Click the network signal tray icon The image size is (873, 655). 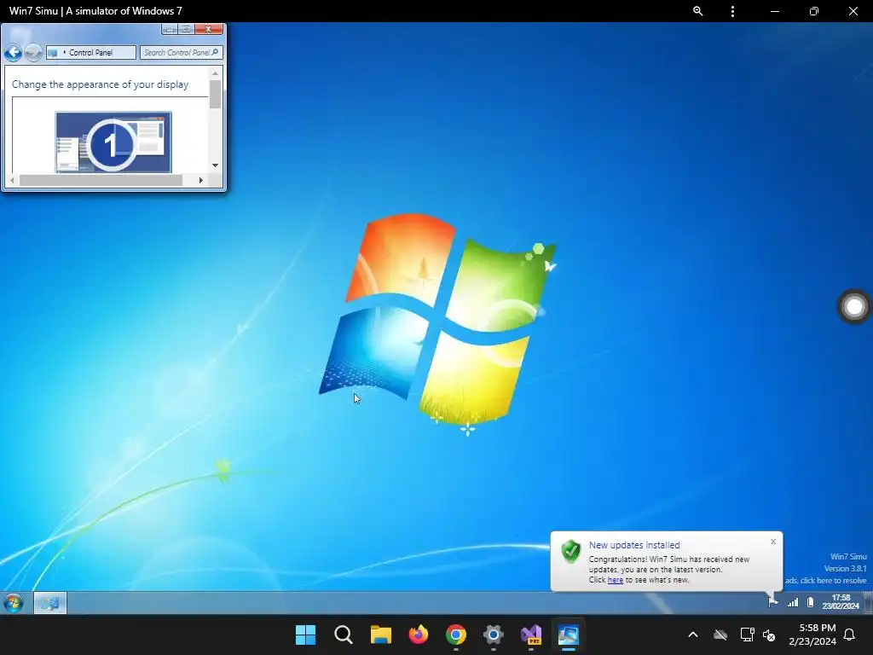[x=793, y=602]
